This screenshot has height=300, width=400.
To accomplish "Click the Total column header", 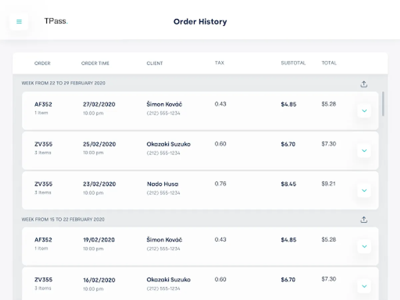I will pyautogui.click(x=329, y=63).
